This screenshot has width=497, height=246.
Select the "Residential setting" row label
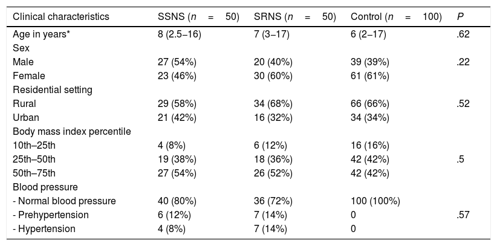[53, 89]
